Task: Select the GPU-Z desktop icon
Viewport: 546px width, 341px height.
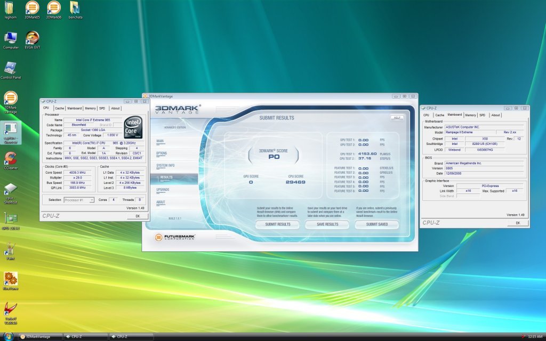Action: coord(11,222)
